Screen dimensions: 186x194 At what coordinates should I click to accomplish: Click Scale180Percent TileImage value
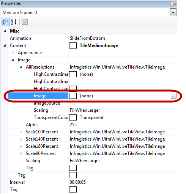[x=117, y=146]
